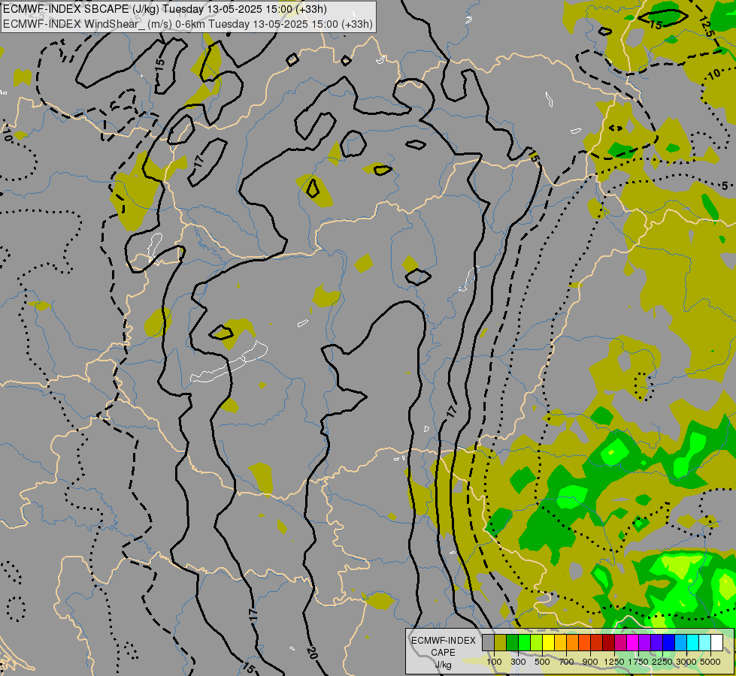Screen dimensions: 736x676
Task: Click the WindShear 0-6km title line
Action: pyautogui.click(x=188, y=24)
